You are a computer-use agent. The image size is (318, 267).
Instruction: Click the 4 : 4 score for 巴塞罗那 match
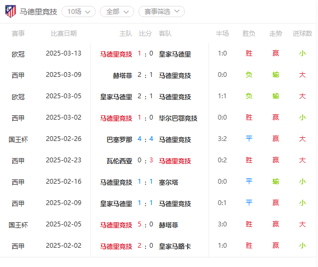[145, 139]
